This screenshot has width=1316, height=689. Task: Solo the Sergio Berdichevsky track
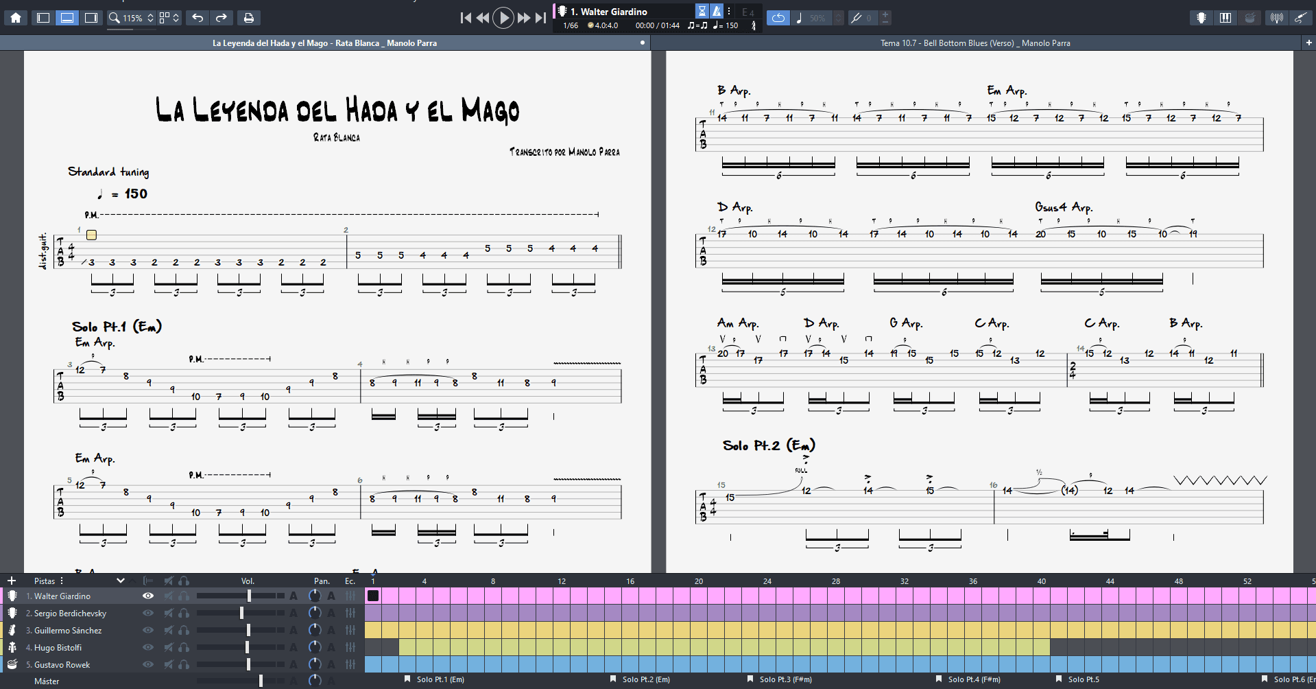pyautogui.click(x=184, y=613)
